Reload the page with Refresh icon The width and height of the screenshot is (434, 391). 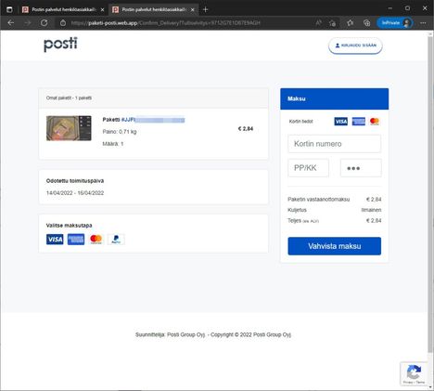(44, 23)
